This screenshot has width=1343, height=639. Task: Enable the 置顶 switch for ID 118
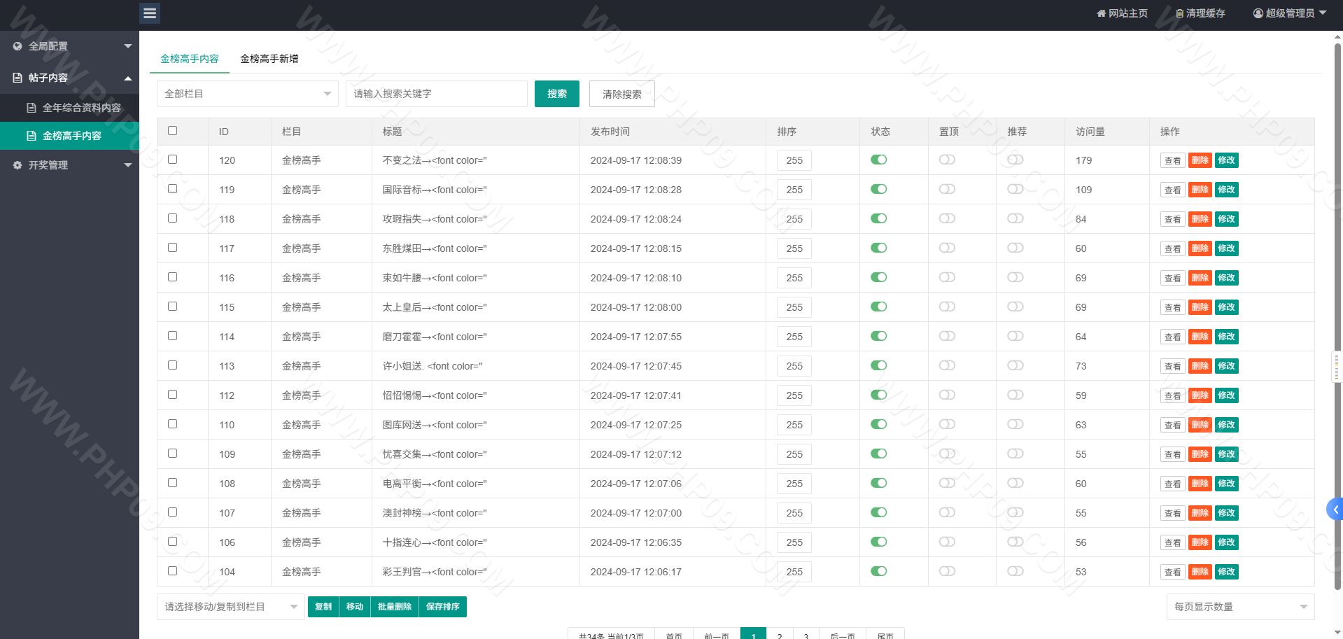[947, 218]
